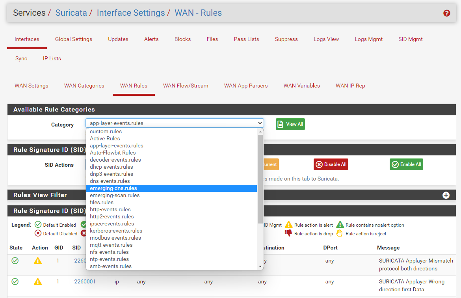
Task: Open the Blocks tab
Action: click(x=182, y=39)
